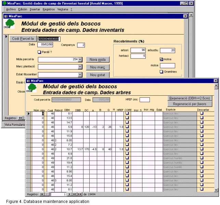Open the Archivo menu
The height and width of the screenshot is (205, 220).
(x=11, y=9)
